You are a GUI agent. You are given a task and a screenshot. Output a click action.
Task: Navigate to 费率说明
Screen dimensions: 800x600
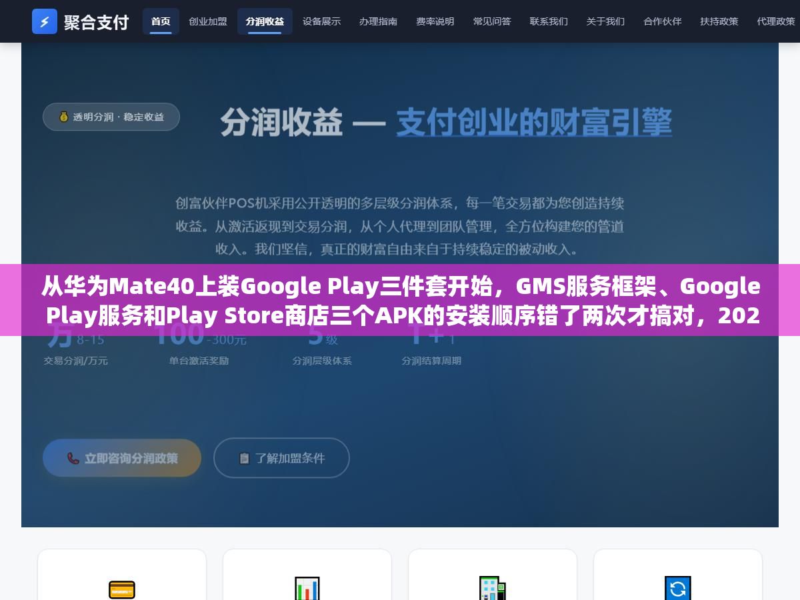pos(435,21)
